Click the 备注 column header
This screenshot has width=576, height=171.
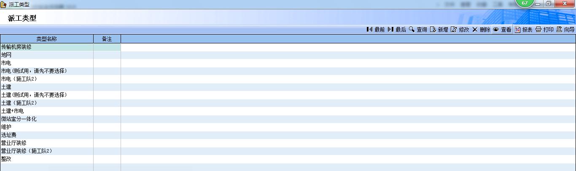click(x=107, y=39)
